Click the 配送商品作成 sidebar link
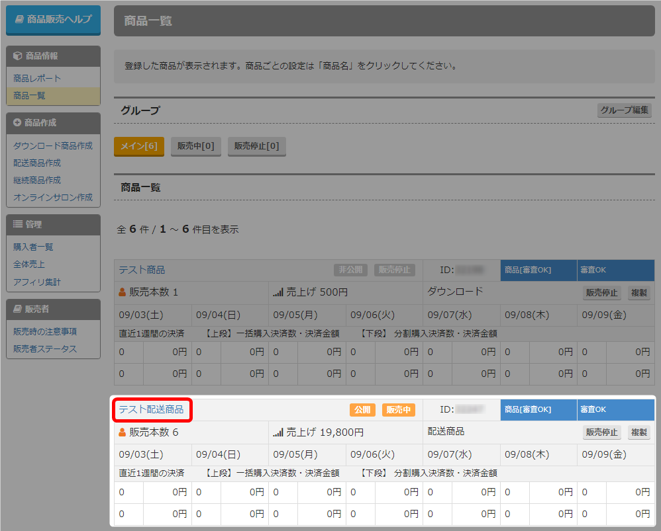Viewport: 661px width, 531px height. tap(37, 163)
